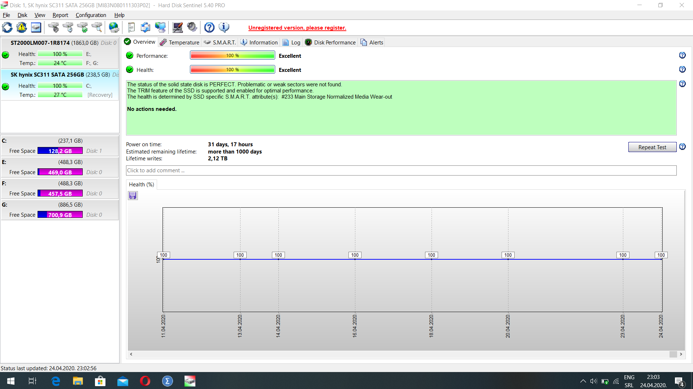Show hidden system tray icons
Viewport: 693px width, 389px height.
(x=583, y=381)
